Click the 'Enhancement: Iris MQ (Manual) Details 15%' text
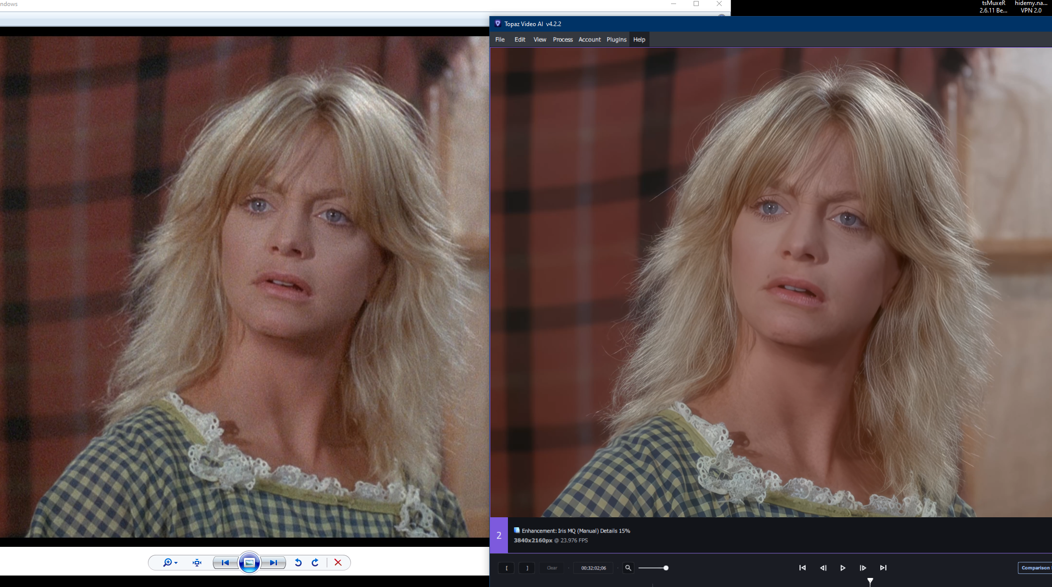1052x587 pixels. point(576,531)
